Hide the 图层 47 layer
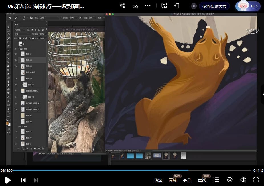Viewport: 264px width, 186px height. click(x=16, y=54)
